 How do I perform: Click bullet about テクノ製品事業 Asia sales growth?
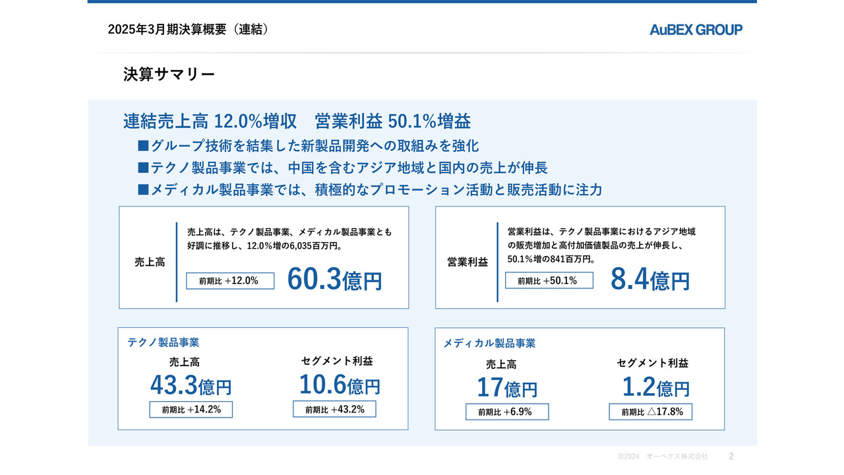[342, 168]
